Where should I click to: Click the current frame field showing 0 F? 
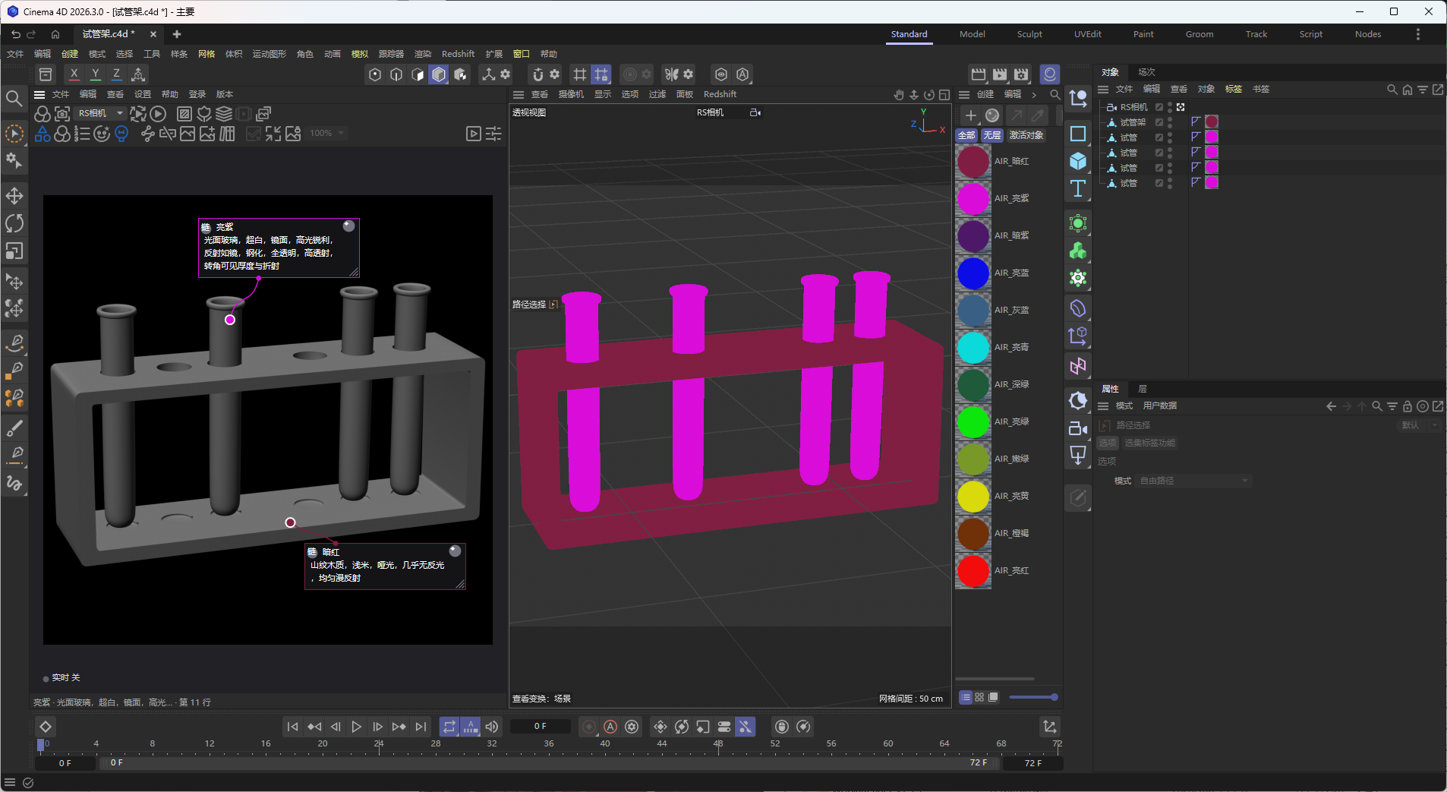[x=540, y=727]
